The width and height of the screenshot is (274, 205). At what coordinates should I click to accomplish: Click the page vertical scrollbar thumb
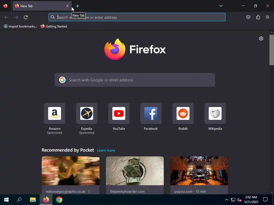[272, 50]
